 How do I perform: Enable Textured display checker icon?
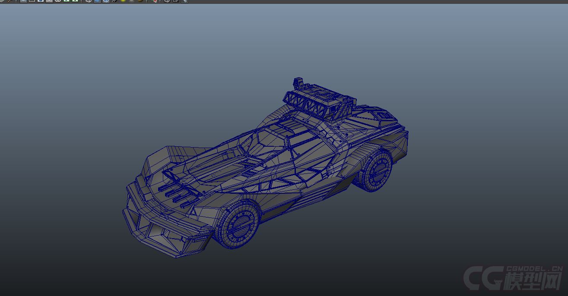click(114, 1)
